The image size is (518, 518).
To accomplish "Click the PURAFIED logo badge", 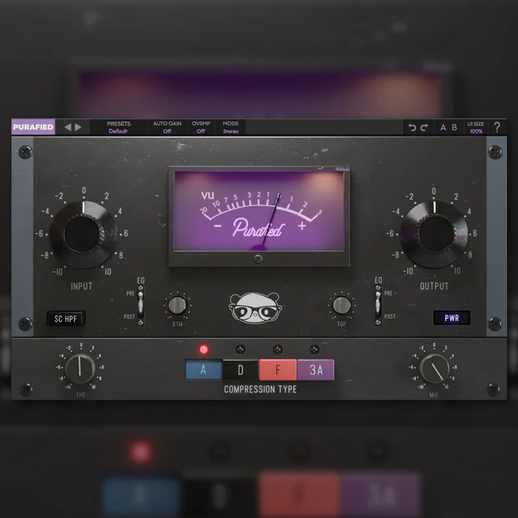I will click(x=33, y=127).
